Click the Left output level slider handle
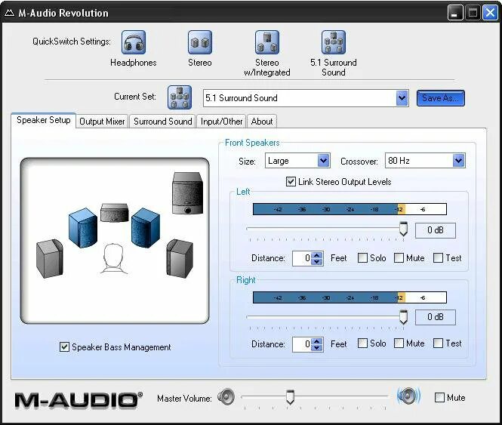This screenshot has height=425, width=502. coord(403,229)
